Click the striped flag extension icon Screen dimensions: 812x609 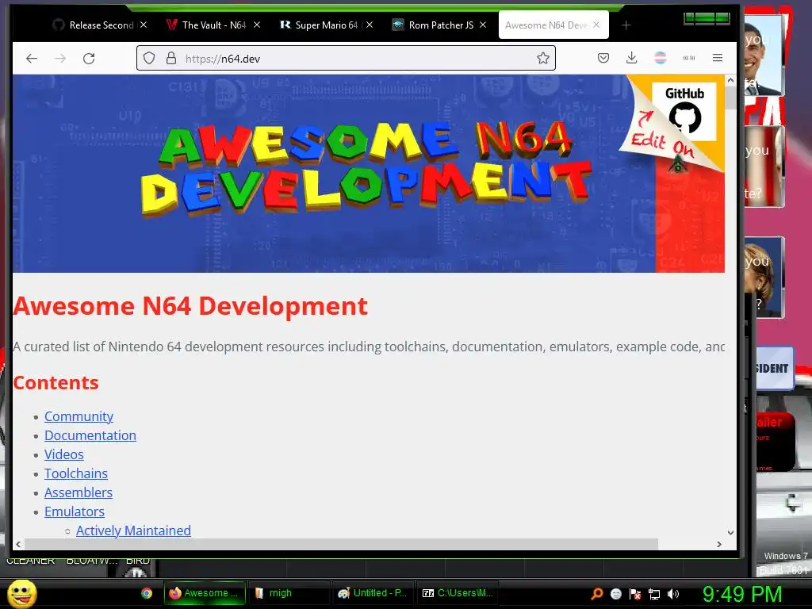661,58
